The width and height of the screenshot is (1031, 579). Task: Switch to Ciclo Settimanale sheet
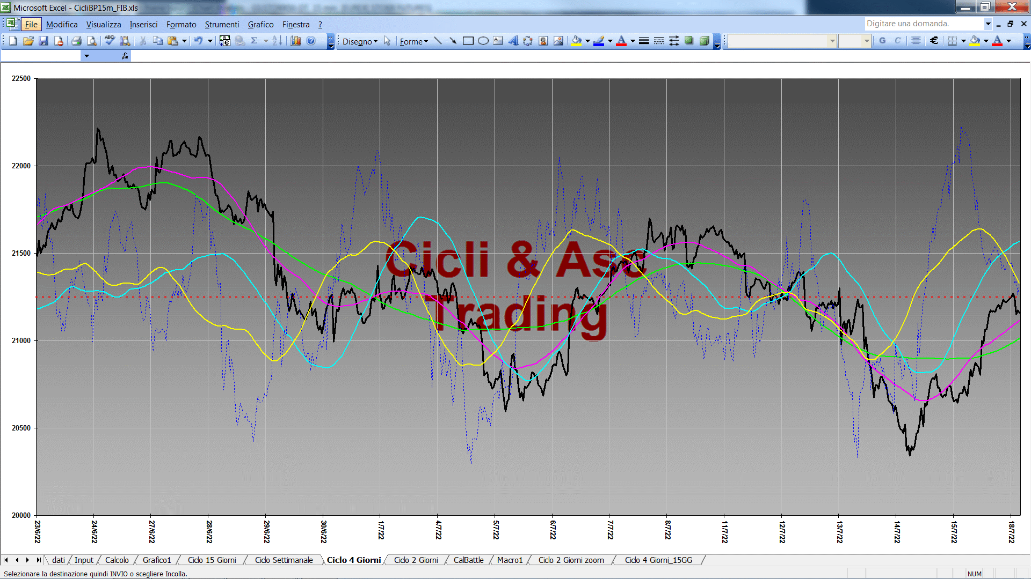(x=284, y=560)
